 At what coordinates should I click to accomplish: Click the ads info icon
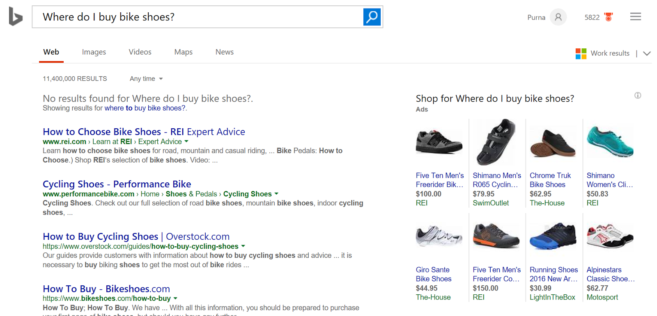(637, 95)
